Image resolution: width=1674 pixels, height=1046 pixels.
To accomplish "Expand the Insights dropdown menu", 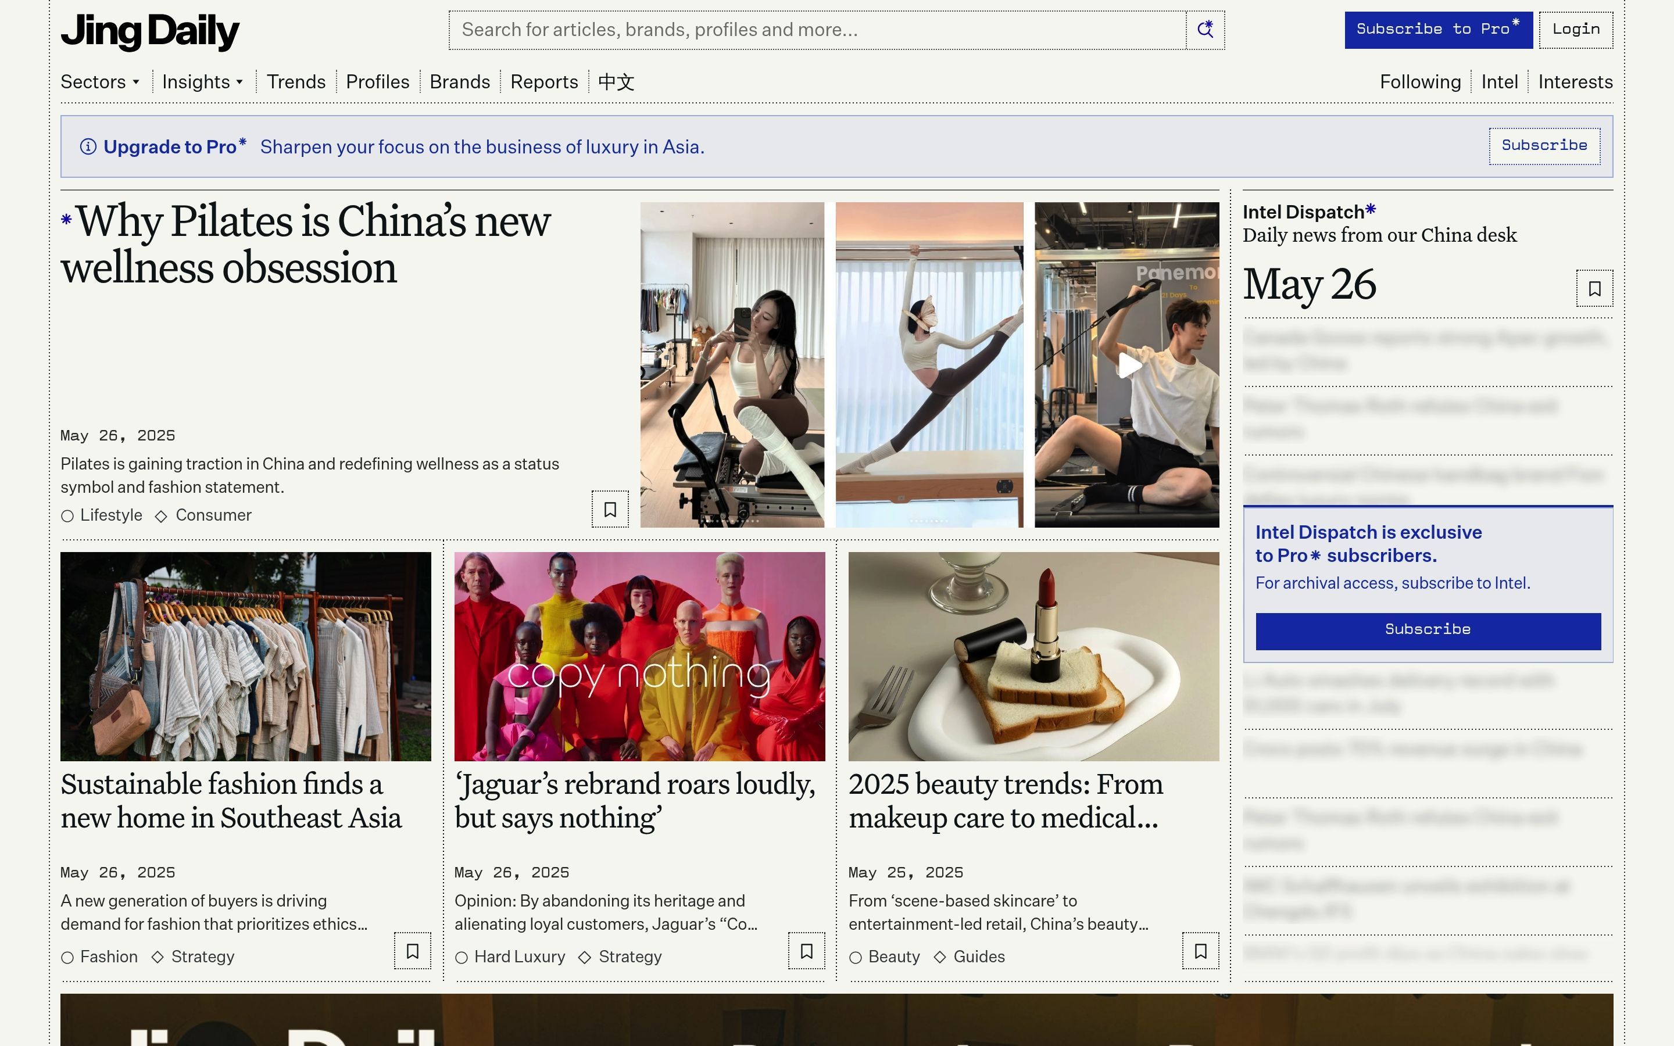I will (203, 81).
